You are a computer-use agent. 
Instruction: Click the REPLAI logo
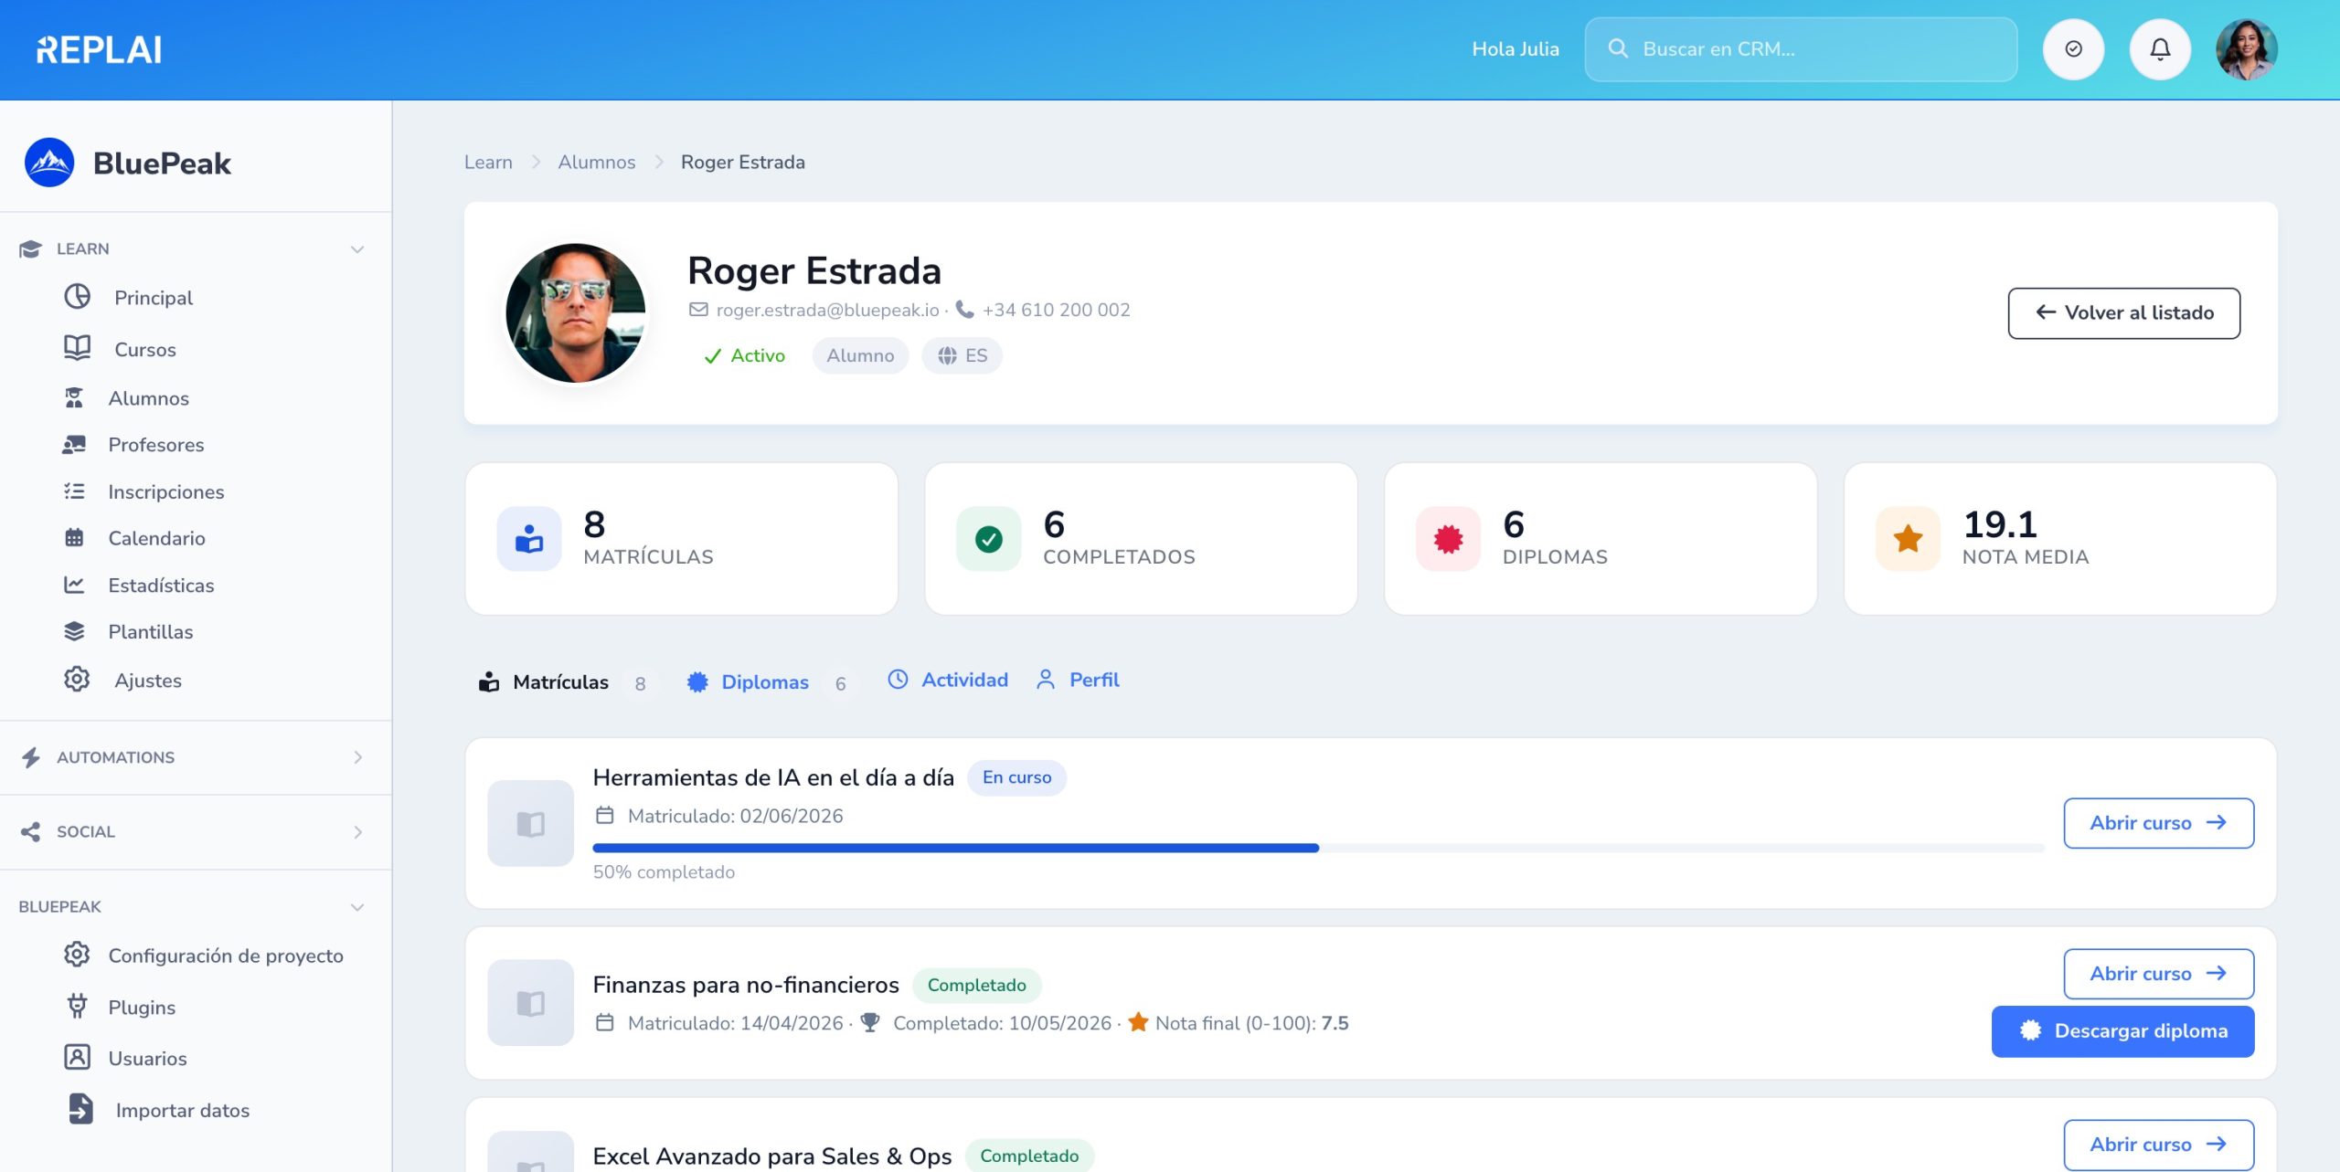click(x=99, y=49)
